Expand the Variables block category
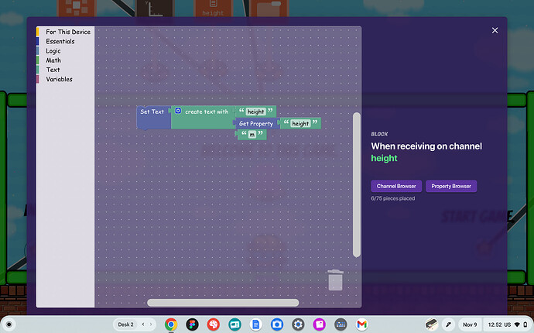The height and width of the screenshot is (333, 534). 59,79
